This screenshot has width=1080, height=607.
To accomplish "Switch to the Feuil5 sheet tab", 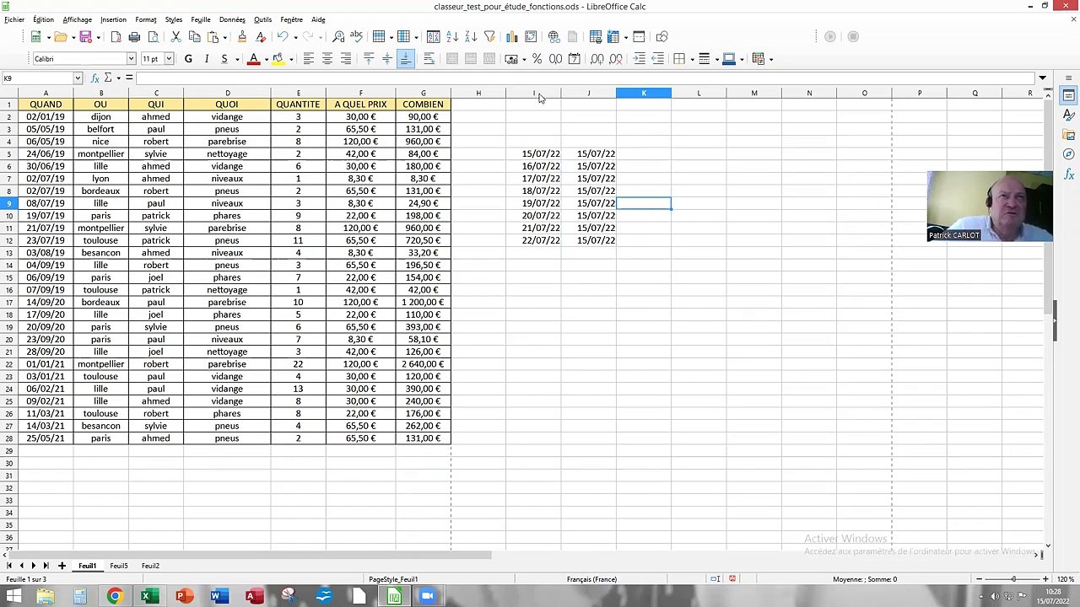I will [119, 566].
